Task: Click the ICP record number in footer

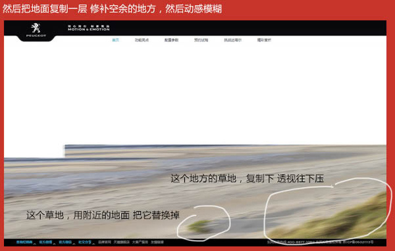Action: pos(359,242)
